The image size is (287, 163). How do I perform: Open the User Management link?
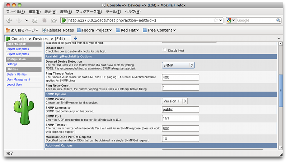pos(18,80)
